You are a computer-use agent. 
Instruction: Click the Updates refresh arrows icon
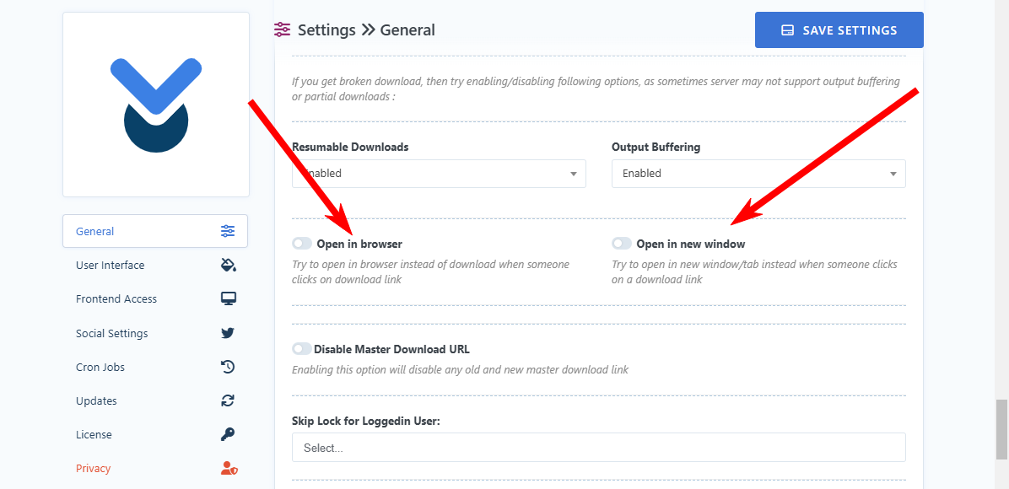coord(228,400)
